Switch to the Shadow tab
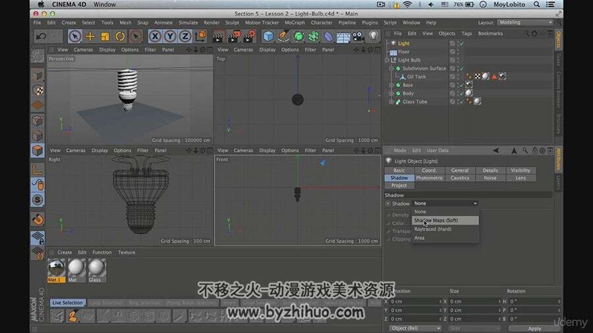 point(399,178)
